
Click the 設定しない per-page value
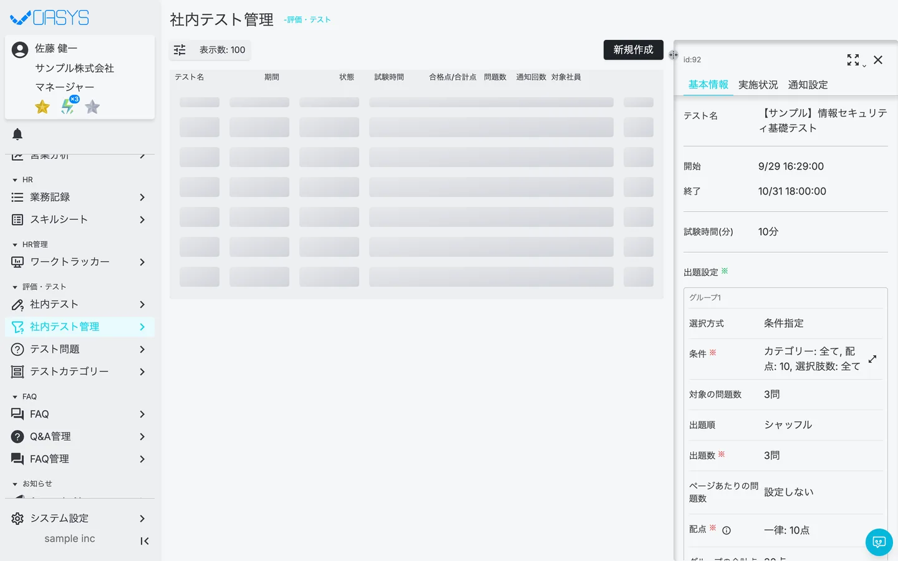pyautogui.click(x=789, y=492)
